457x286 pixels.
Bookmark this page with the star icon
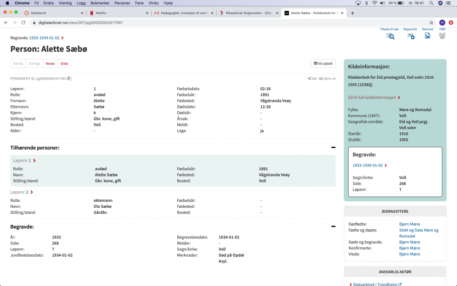click(431, 22)
